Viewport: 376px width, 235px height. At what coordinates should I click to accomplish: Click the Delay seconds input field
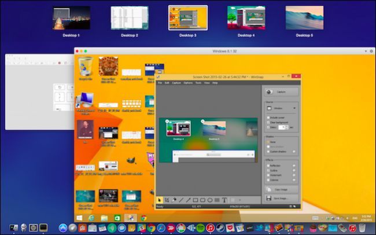click(282, 127)
